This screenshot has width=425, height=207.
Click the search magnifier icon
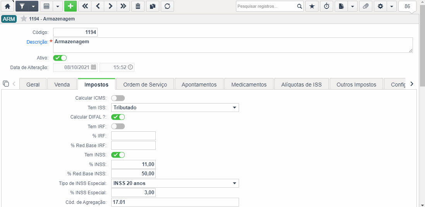click(x=299, y=6)
